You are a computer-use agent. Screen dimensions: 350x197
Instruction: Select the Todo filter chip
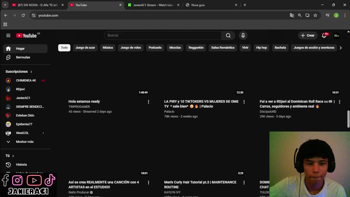tap(64, 48)
